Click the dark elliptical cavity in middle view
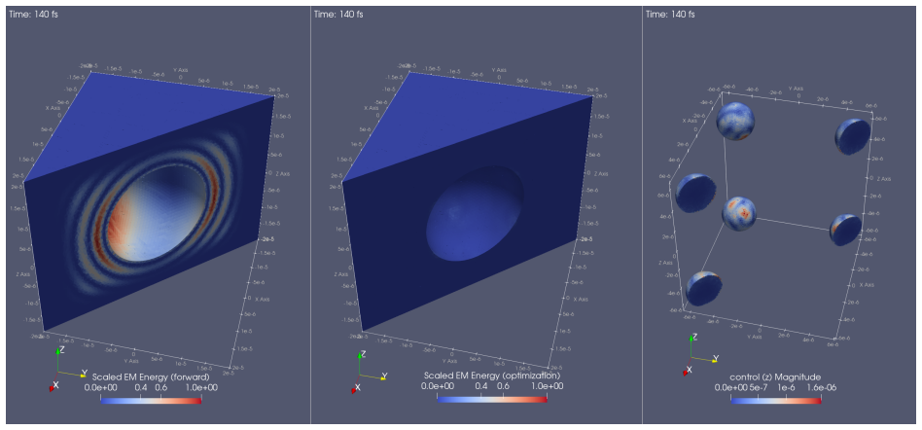Screen dimensions: 922x430 474,212
